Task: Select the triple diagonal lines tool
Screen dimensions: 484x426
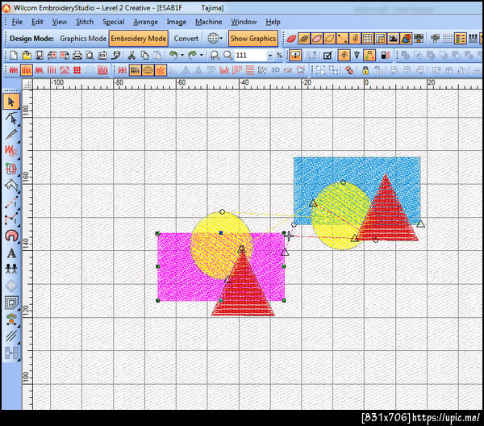Action: [11, 336]
